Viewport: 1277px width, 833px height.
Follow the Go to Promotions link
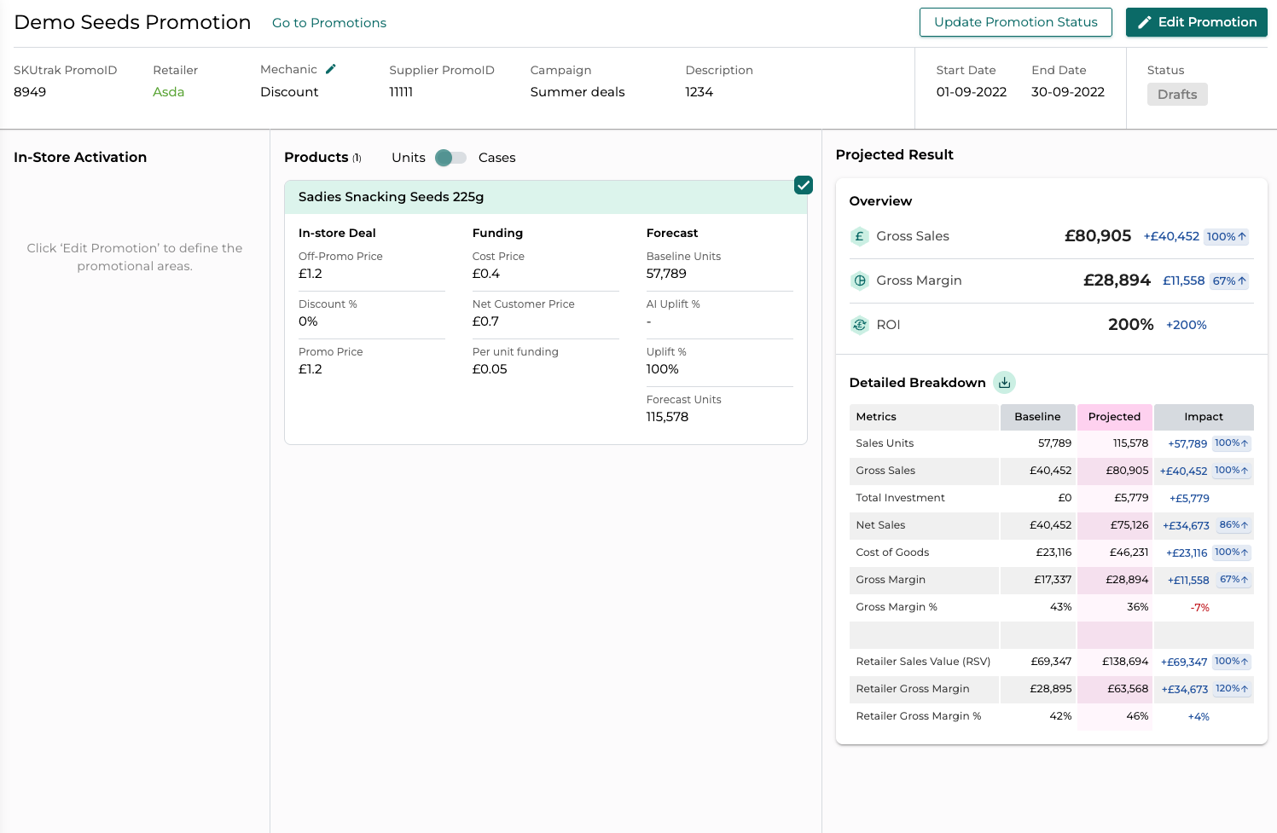click(x=328, y=23)
